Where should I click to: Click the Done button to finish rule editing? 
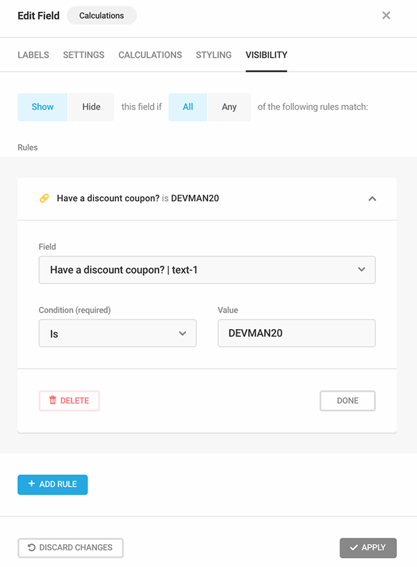coord(347,400)
